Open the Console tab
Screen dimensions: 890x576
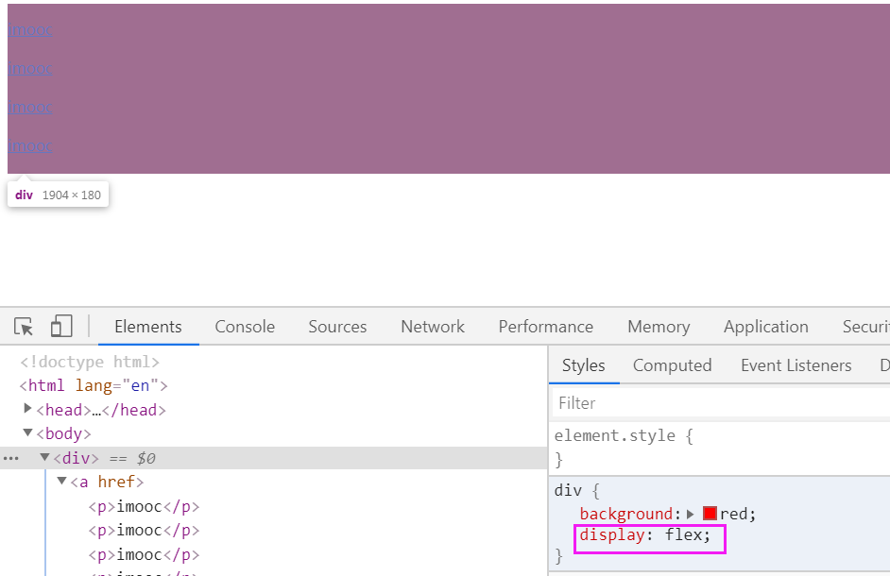245,327
